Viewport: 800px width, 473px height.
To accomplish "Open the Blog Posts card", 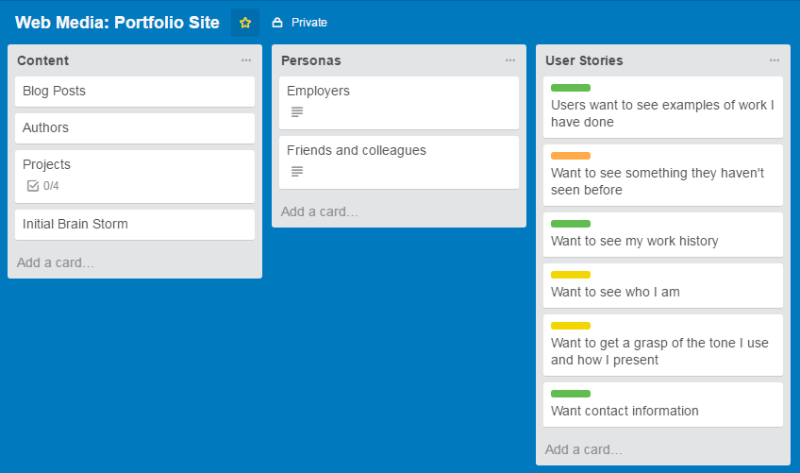I will click(135, 92).
